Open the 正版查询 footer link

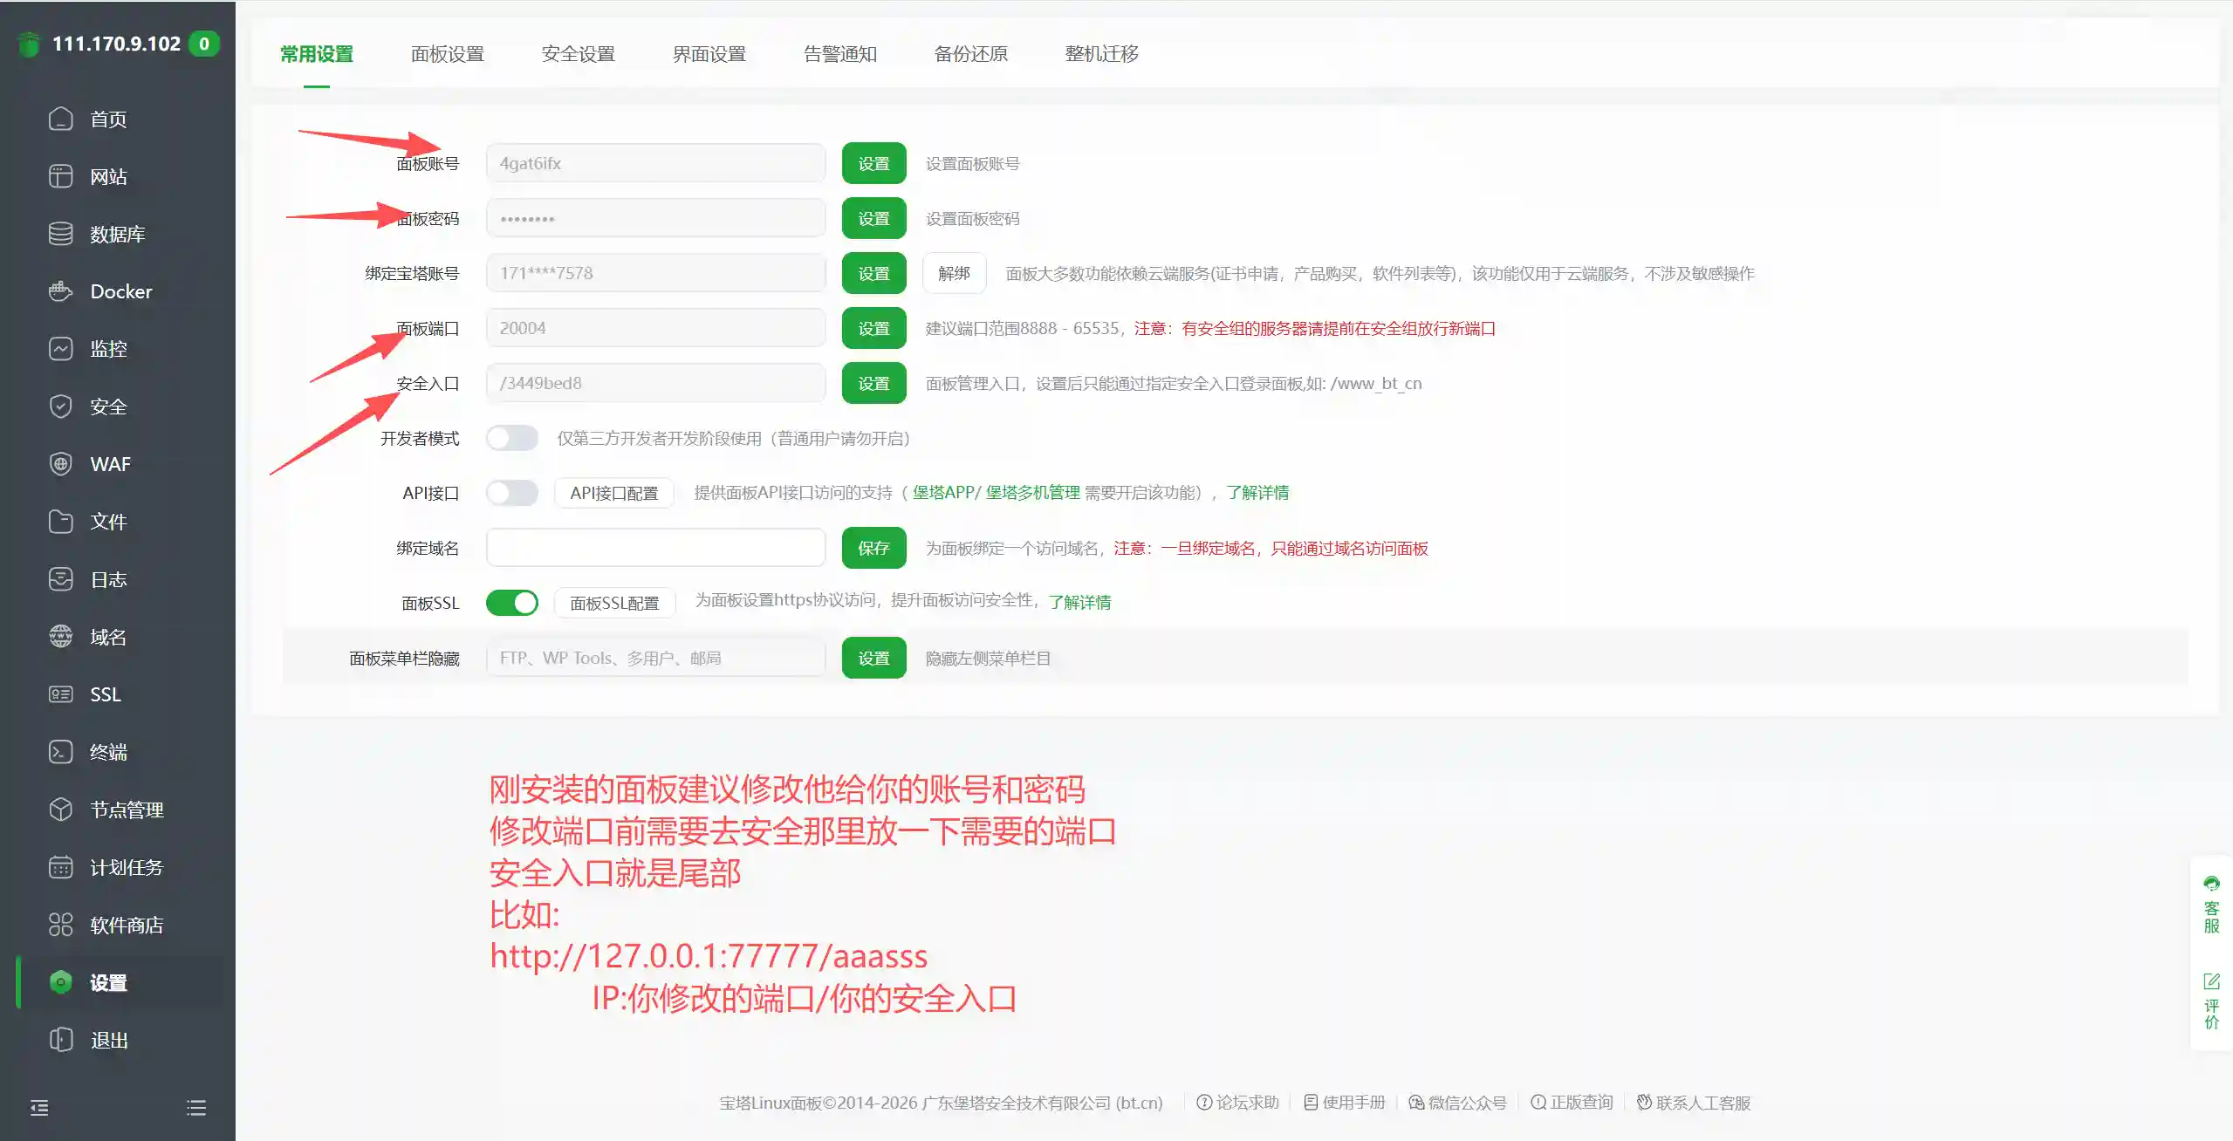1572,1103
